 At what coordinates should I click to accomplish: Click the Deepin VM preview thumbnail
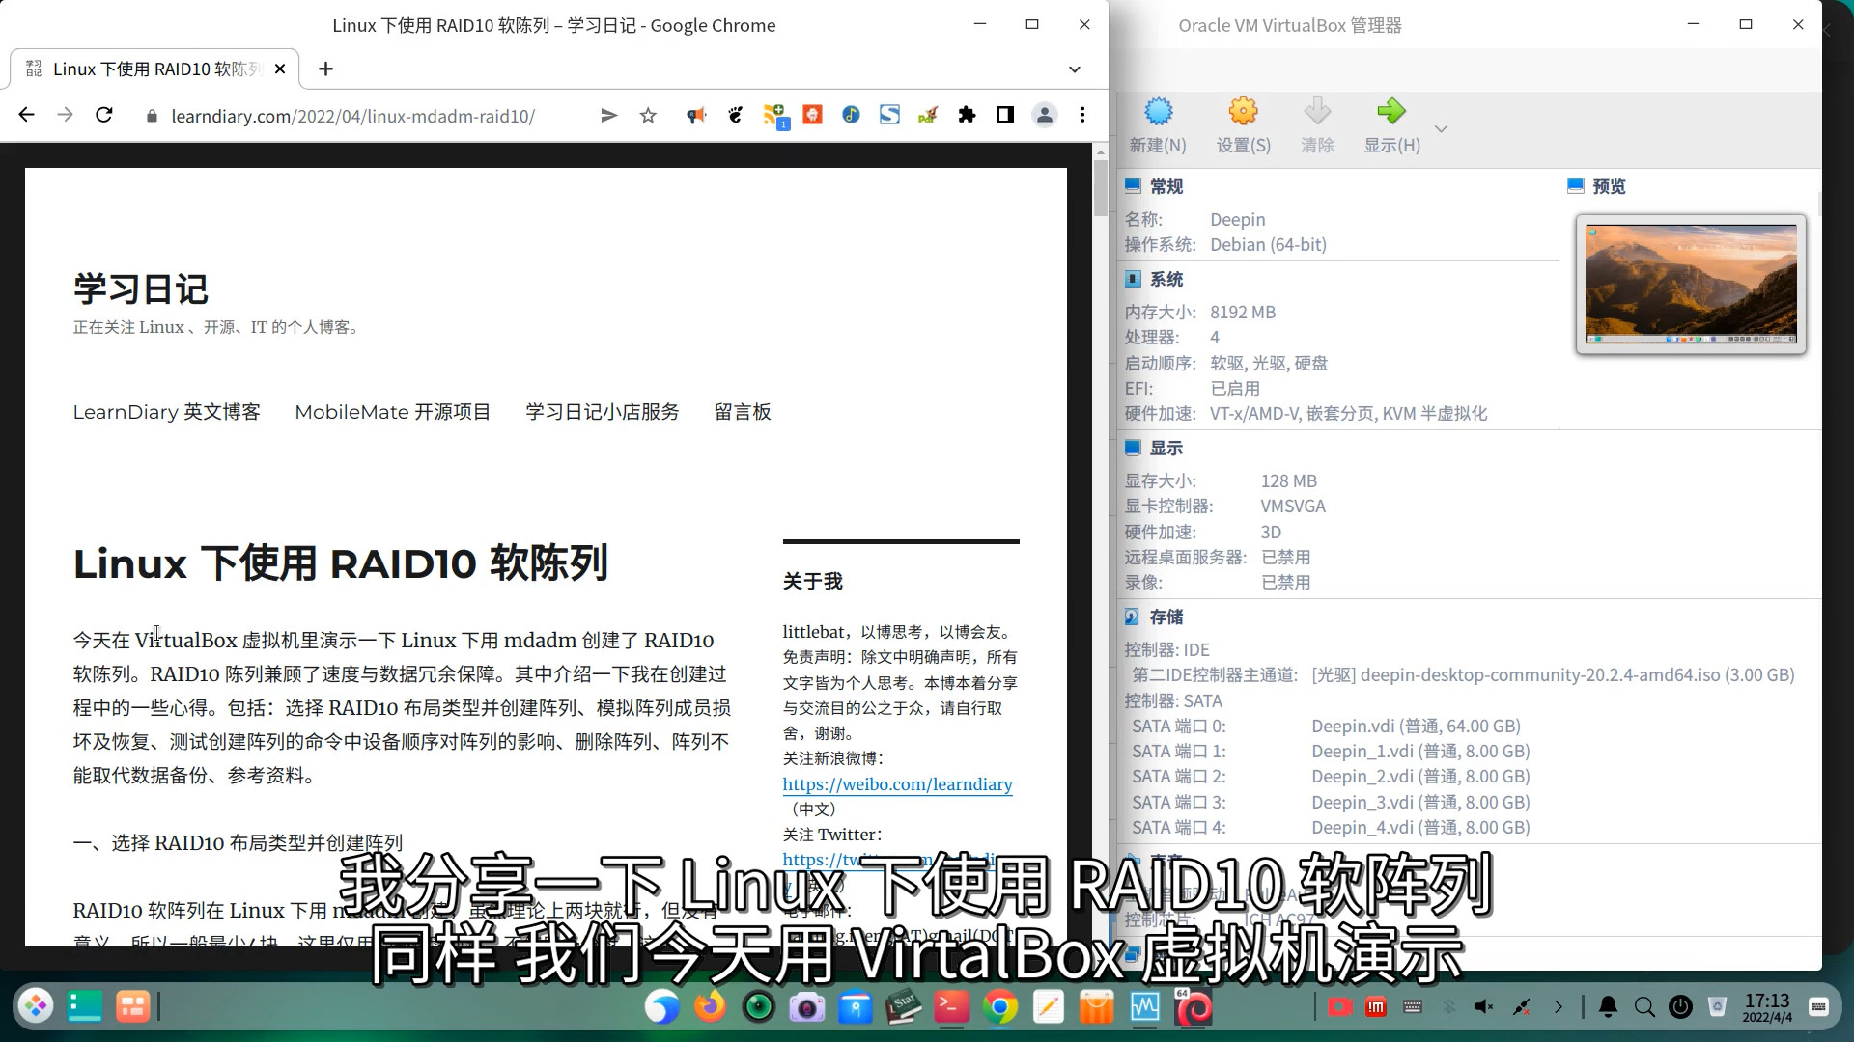pos(1691,284)
